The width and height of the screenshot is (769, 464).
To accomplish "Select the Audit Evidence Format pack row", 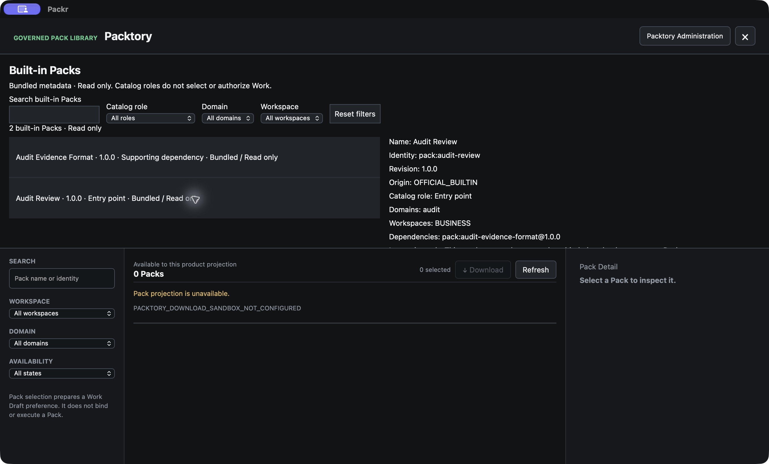I will point(195,157).
